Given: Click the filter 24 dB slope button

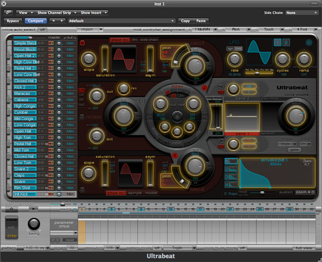Looking at the screenshot, I should click(182, 96).
